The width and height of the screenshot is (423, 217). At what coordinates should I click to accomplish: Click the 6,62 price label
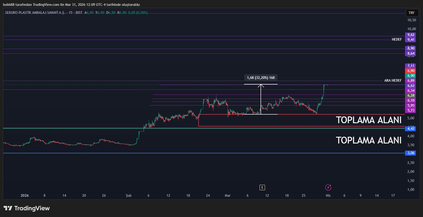(411, 85)
